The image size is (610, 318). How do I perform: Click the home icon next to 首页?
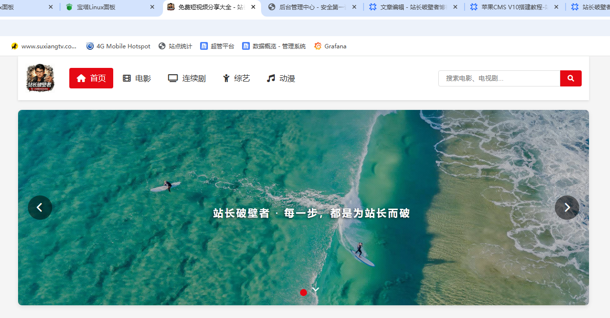(81, 78)
